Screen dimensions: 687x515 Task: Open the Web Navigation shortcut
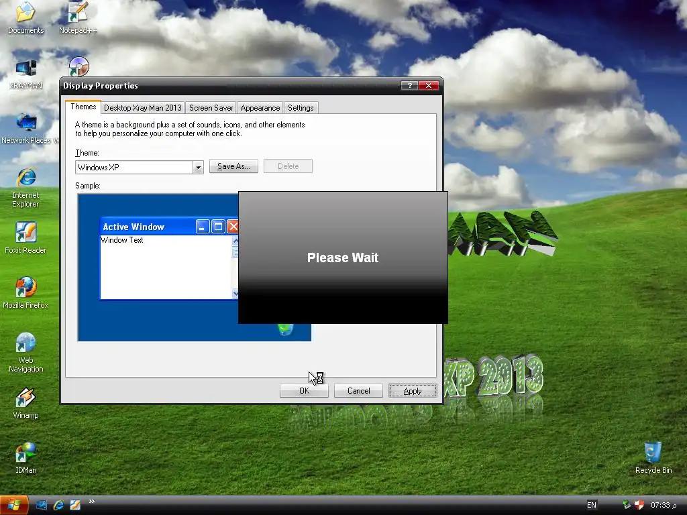pos(26,353)
